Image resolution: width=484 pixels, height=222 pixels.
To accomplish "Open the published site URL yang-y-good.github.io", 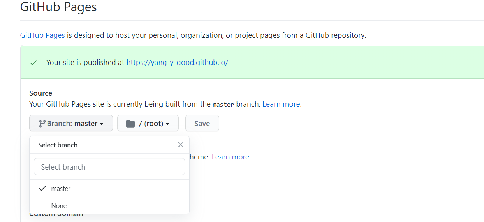I will [177, 62].
